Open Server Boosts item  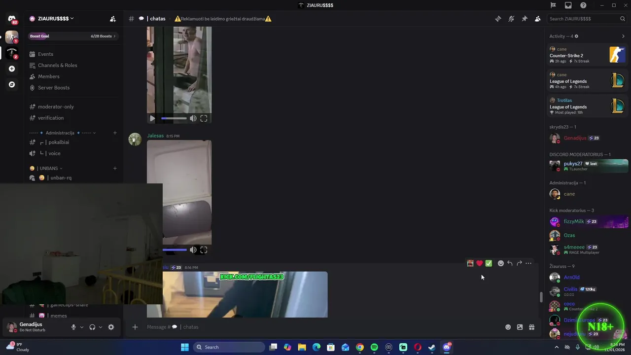point(72,88)
